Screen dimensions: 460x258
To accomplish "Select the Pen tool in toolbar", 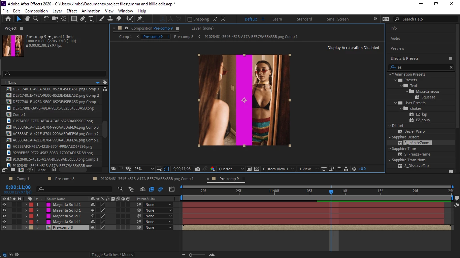I will pos(83,19).
